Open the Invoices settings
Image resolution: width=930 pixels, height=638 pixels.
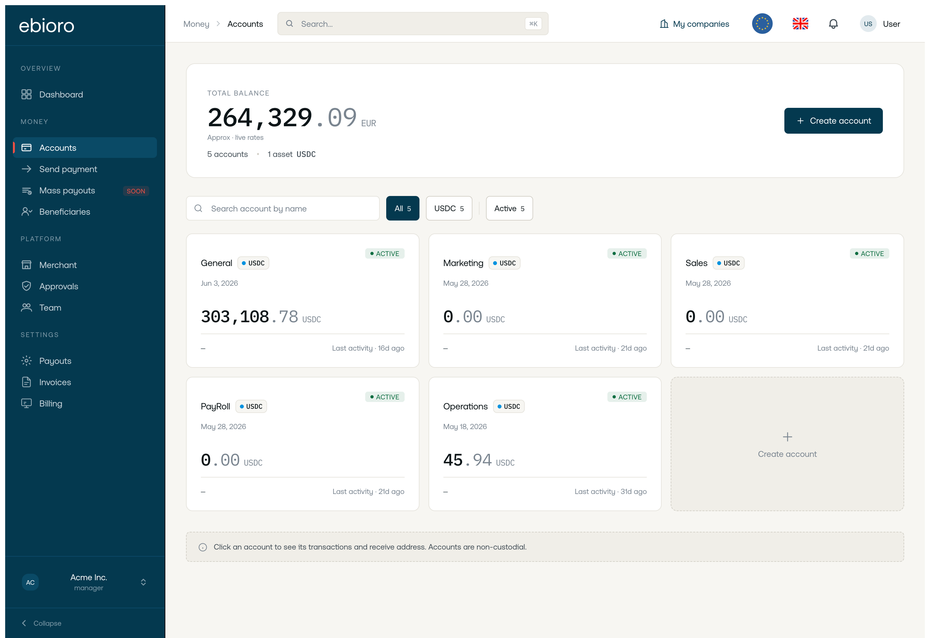tap(85, 382)
